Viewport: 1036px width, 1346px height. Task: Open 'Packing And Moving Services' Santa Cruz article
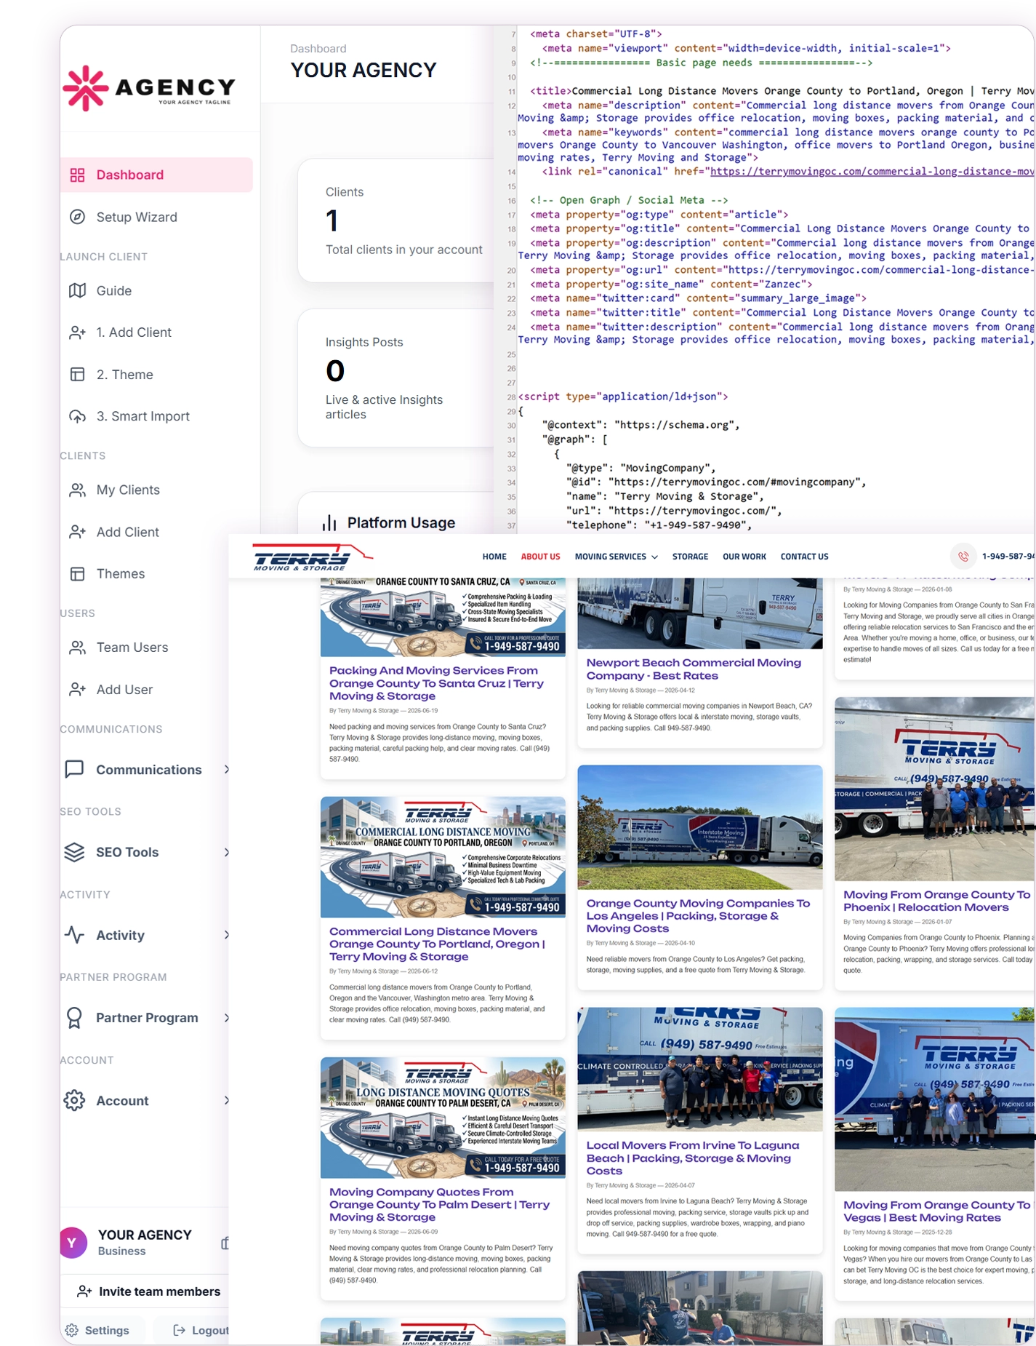tap(436, 683)
